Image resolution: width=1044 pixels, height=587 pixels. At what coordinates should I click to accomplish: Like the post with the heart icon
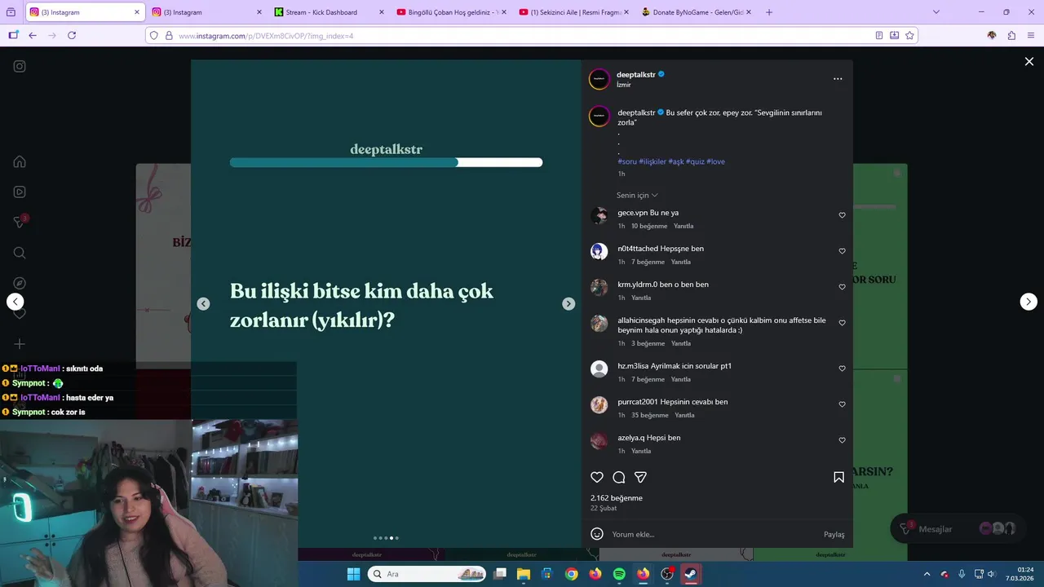point(597,477)
